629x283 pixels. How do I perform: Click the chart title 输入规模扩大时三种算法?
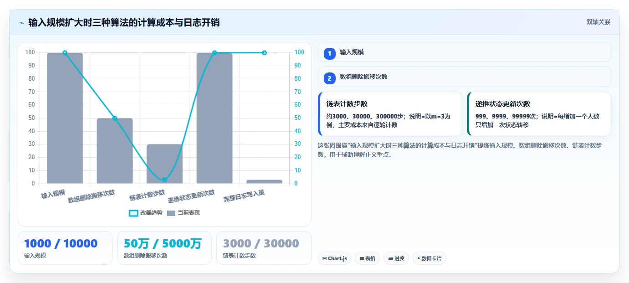point(124,22)
